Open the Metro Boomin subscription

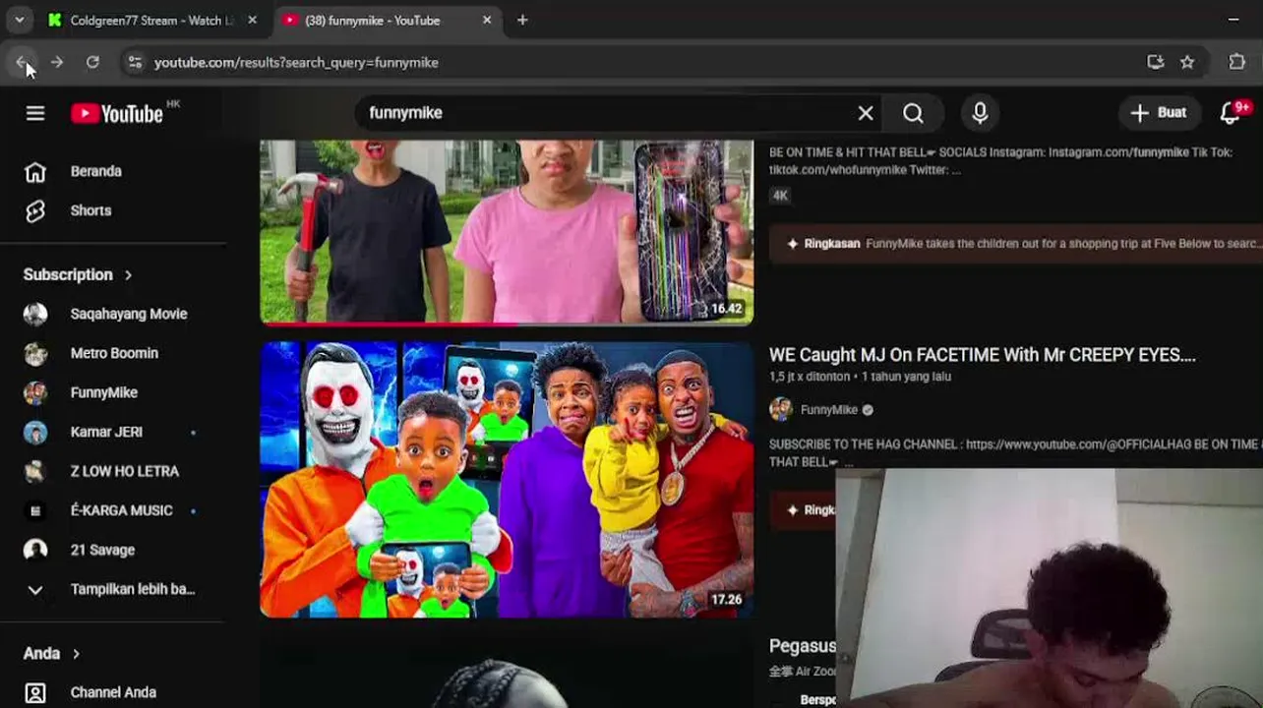coord(113,353)
